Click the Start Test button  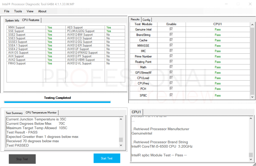tap(106, 158)
